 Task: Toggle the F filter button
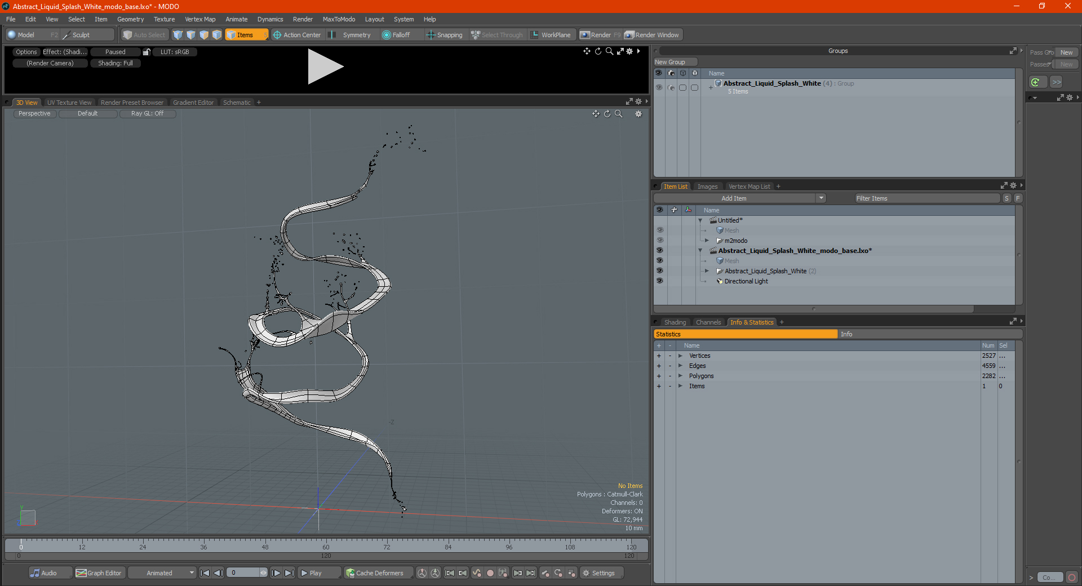click(x=1018, y=198)
